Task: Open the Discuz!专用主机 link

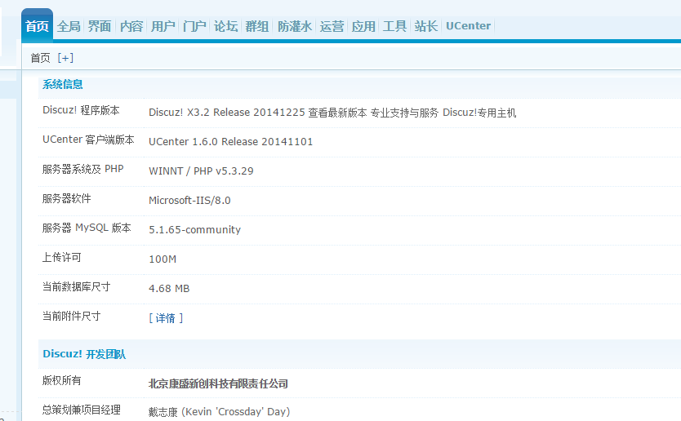Action: (x=479, y=113)
